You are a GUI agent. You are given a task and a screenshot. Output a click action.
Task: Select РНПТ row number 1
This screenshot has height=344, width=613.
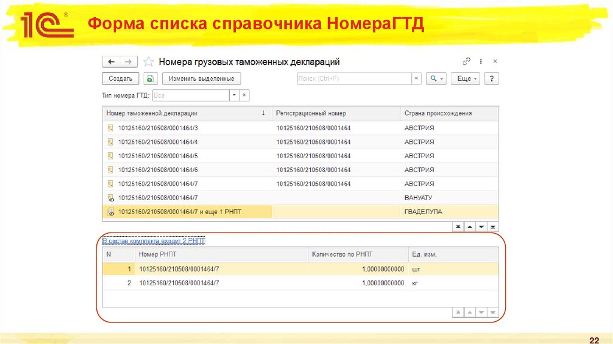[x=301, y=269]
